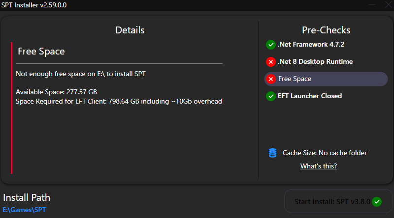Minimize the SPT Installer window
This screenshot has width=394, height=218.
tap(370, 5)
